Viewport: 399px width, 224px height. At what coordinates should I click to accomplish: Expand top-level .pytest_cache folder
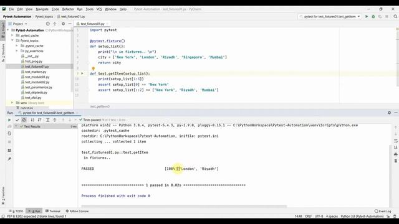pos(12,35)
